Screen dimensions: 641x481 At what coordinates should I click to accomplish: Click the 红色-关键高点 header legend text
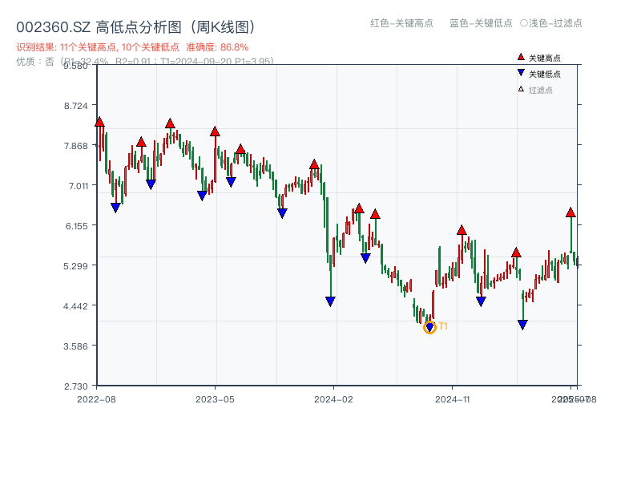tap(401, 23)
